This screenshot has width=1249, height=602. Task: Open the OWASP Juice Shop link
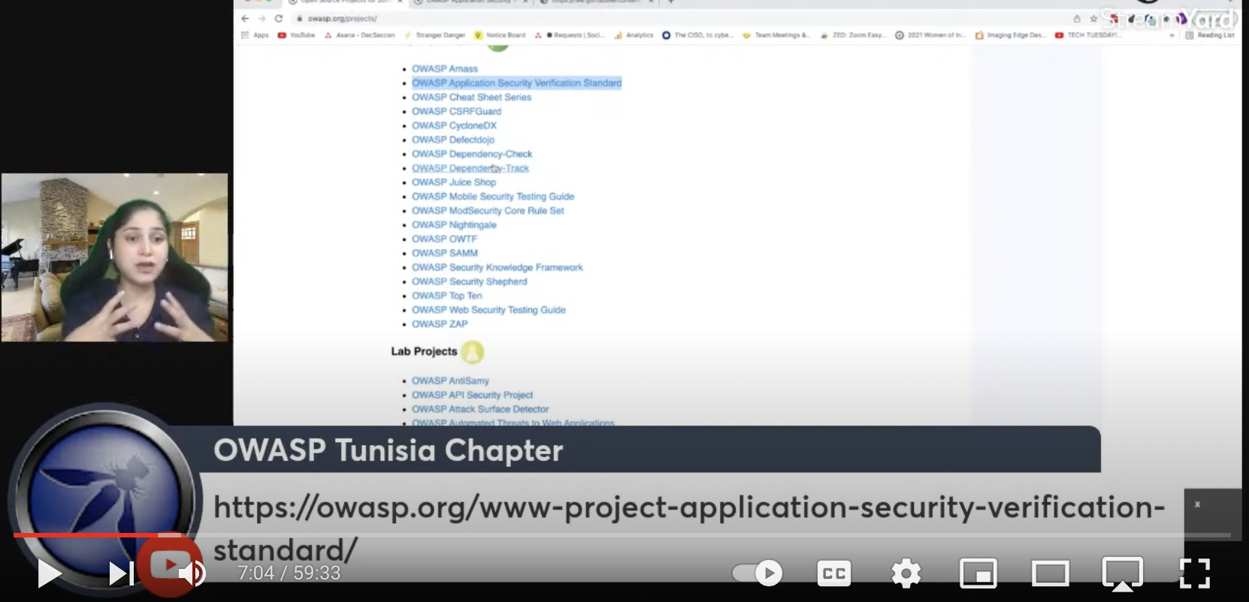[x=454, y=182]
